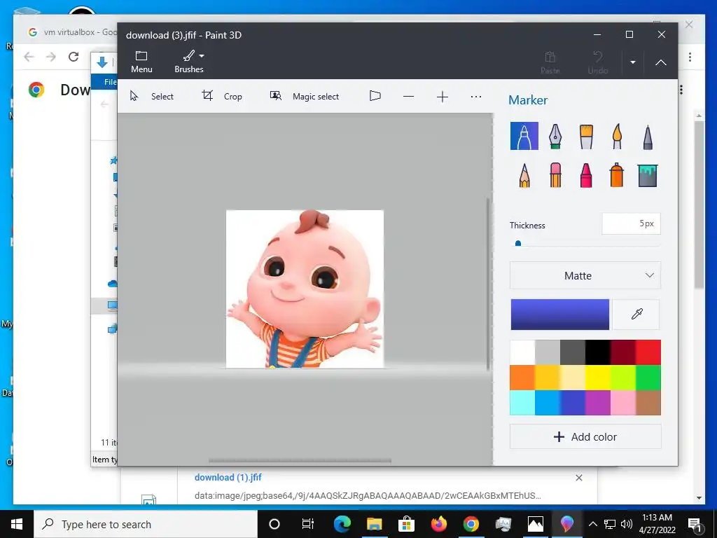Open Task View in taskbar

[308, 524]
